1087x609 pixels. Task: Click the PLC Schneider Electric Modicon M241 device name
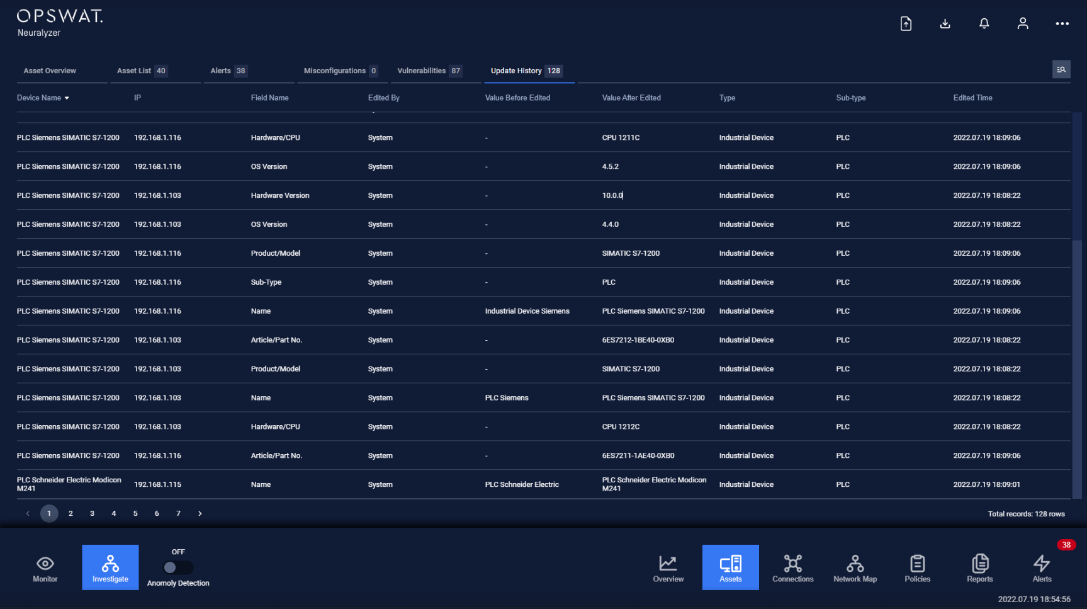69,484
